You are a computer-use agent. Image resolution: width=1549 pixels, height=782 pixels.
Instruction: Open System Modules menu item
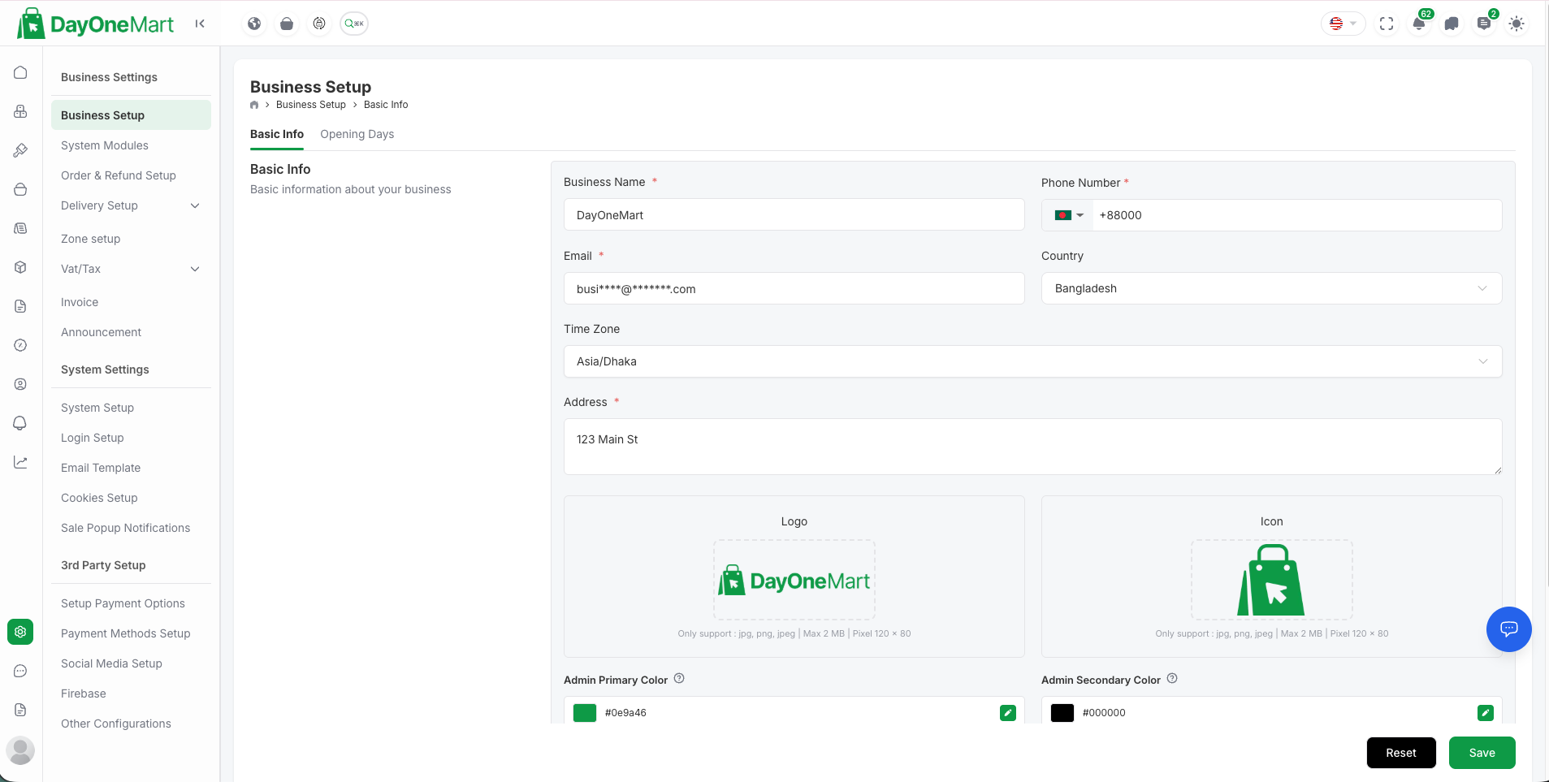tap(105, 145)
